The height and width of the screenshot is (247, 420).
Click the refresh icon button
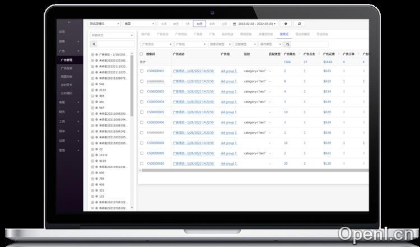pos(300,24)
